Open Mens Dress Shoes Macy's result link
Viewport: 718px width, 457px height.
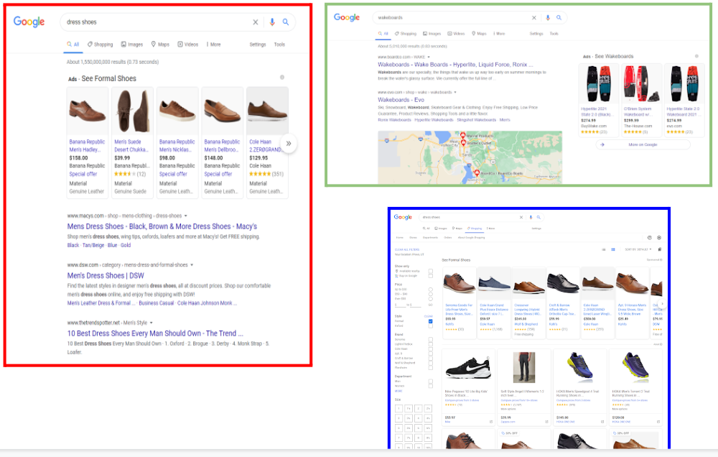tap(162, 226)
